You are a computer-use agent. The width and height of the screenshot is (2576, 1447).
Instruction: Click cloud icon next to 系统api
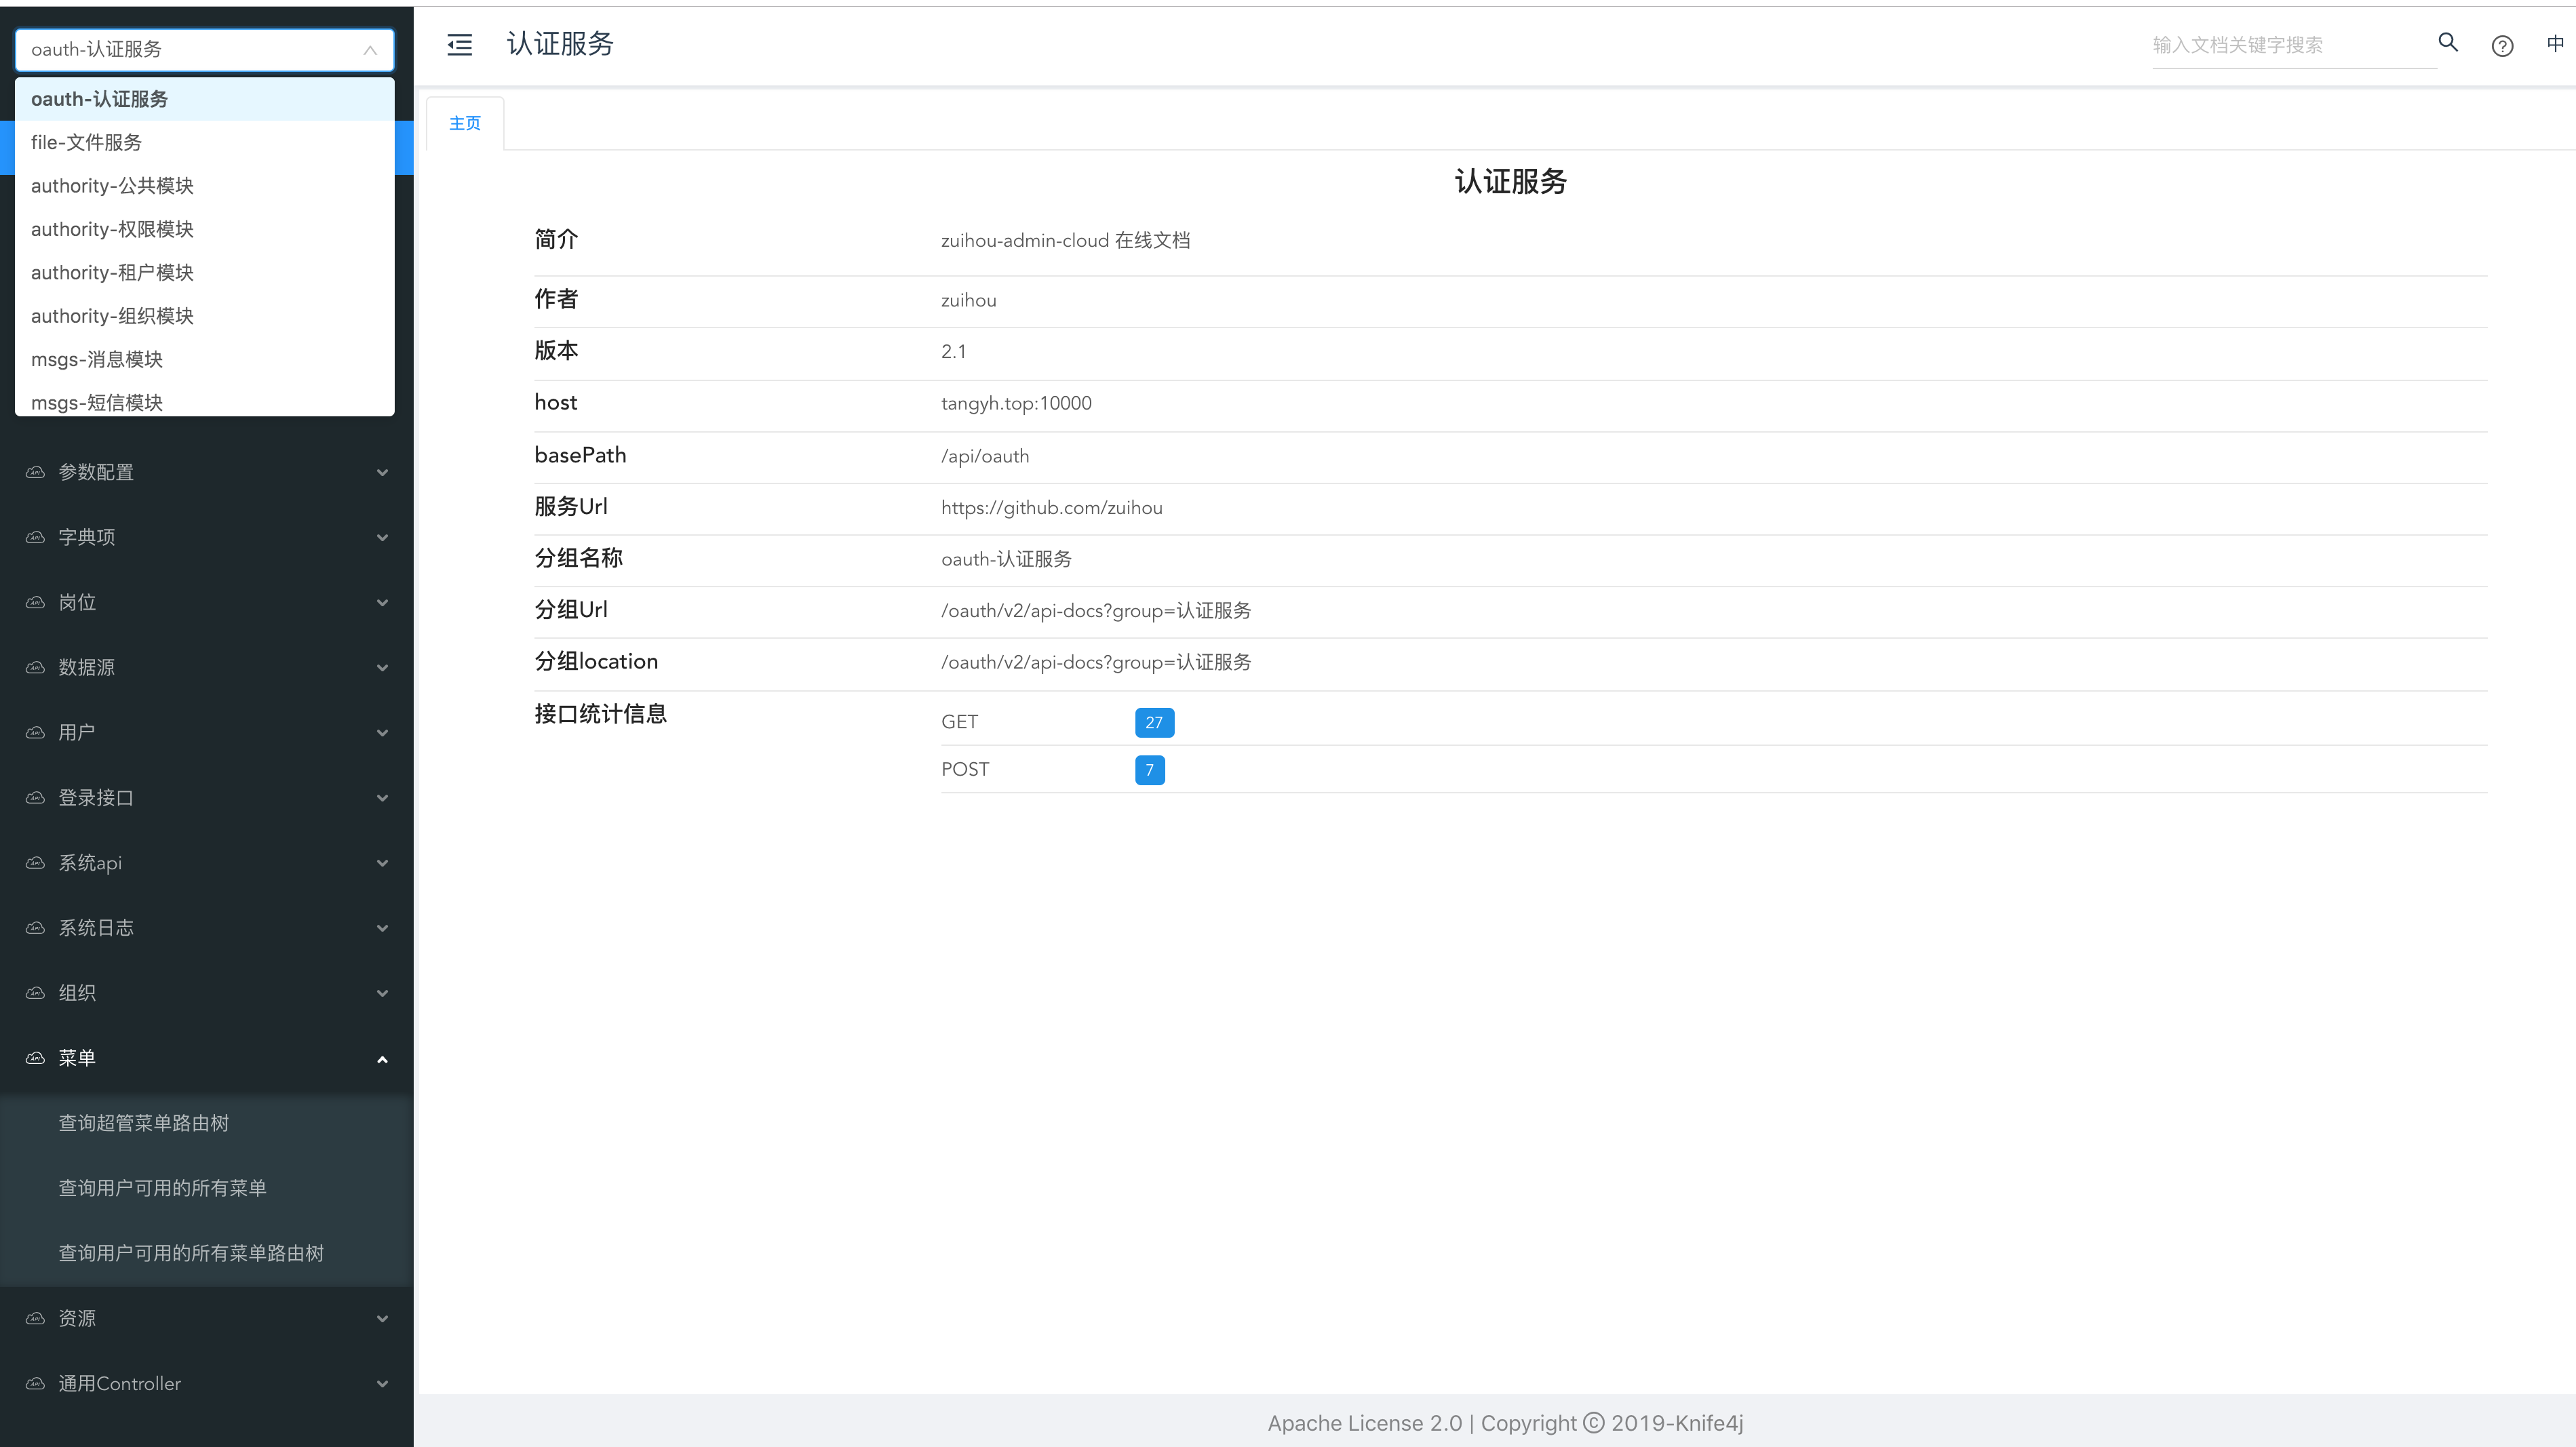(35, 862)
